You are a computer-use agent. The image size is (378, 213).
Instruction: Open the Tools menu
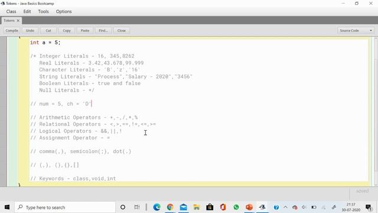pos(43,11)
